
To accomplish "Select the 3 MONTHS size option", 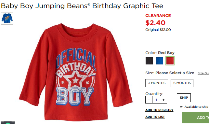I will point(157,83).
